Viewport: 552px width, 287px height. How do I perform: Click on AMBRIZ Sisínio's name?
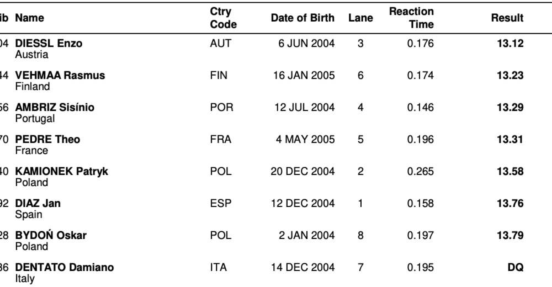[54, 108]
